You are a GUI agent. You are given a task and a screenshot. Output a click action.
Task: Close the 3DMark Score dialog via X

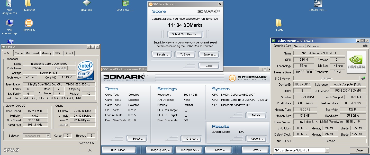pos(220,4)
